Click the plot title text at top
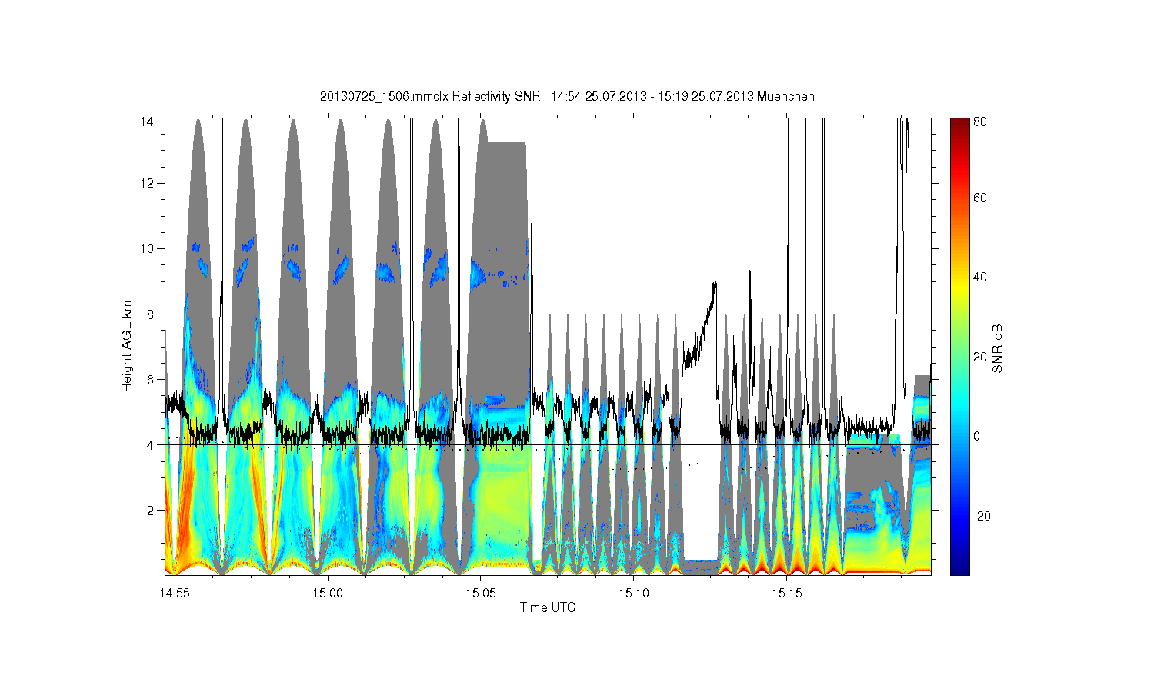 tap(567, 96)
